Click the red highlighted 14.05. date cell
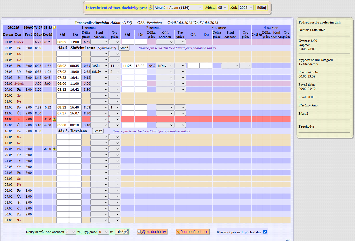This screenshot has height=241, width=355. (9, 119)
